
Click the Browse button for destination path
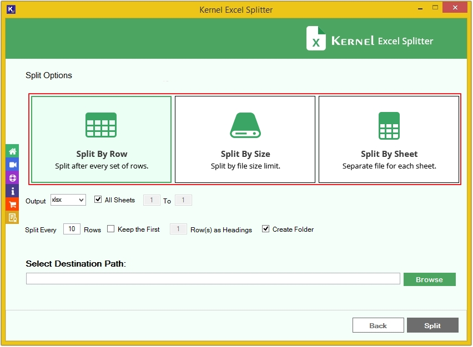coord(429,279)
